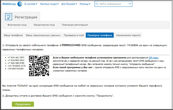Select the Проверка телефона step

(x=100, y=35)
